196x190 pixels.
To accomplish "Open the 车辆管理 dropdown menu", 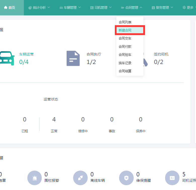I will tap(70, 8).
